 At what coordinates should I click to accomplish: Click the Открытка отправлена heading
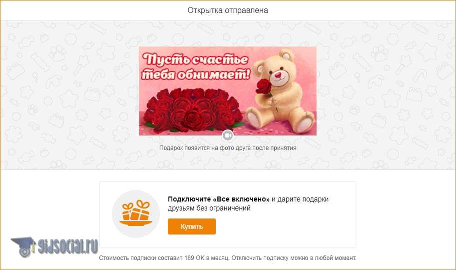tap(228, 10)
